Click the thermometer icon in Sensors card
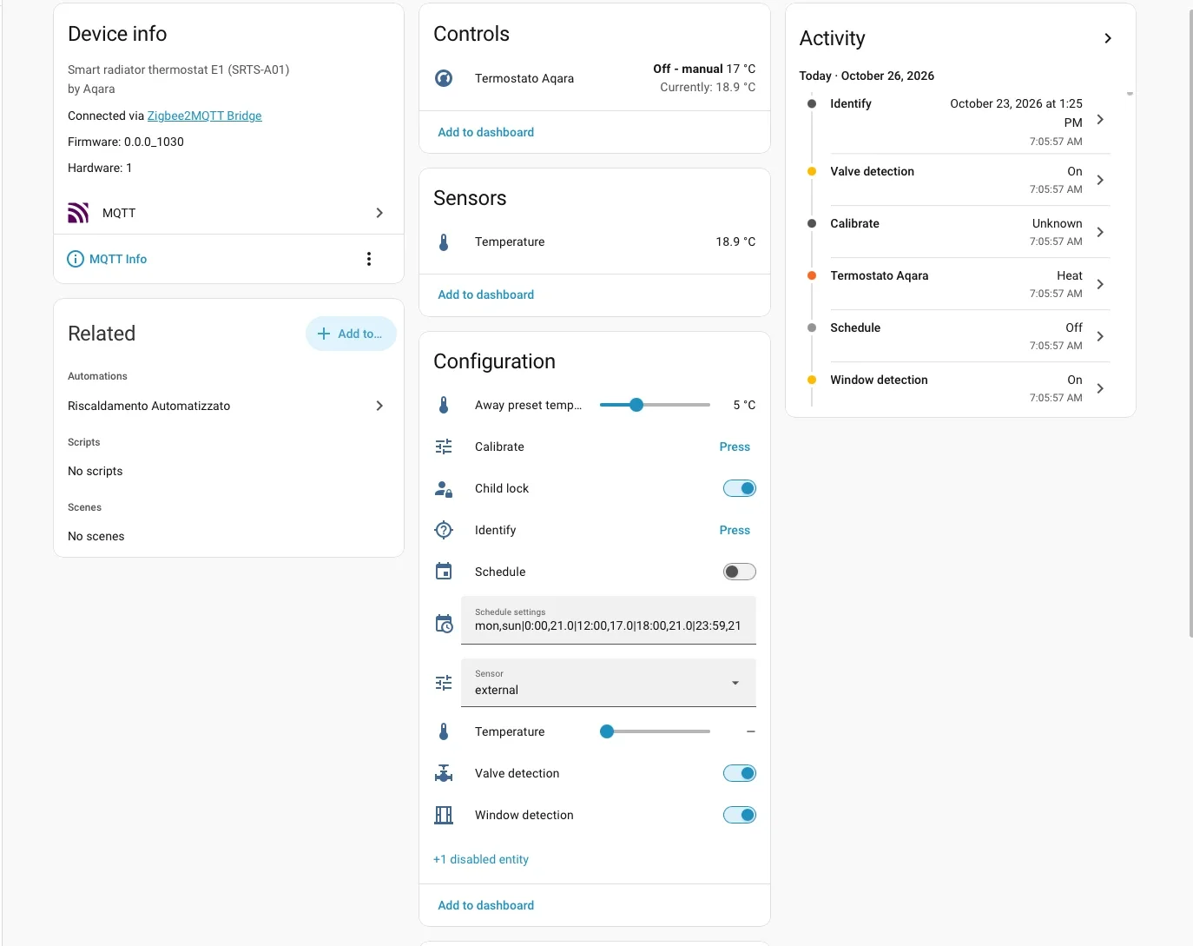Viewport: 1193px width, 946px height. (x=444, y=242)
